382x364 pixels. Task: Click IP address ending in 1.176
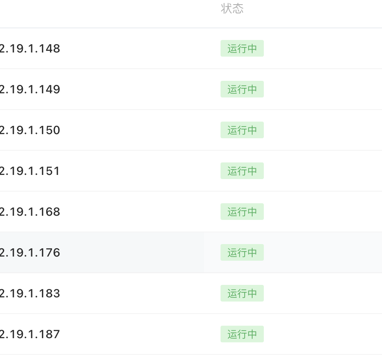click(x=30, y=253)
